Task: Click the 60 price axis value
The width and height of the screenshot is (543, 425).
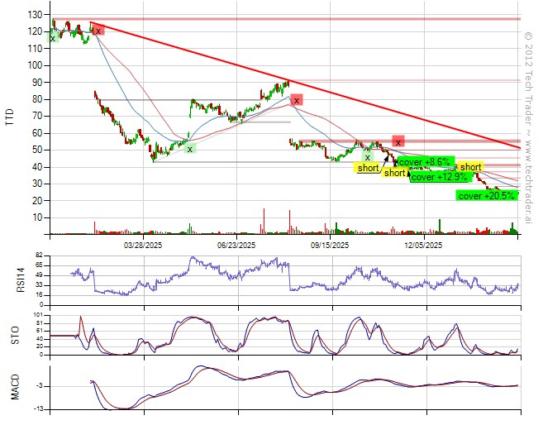Action: [x=36, y=133]
